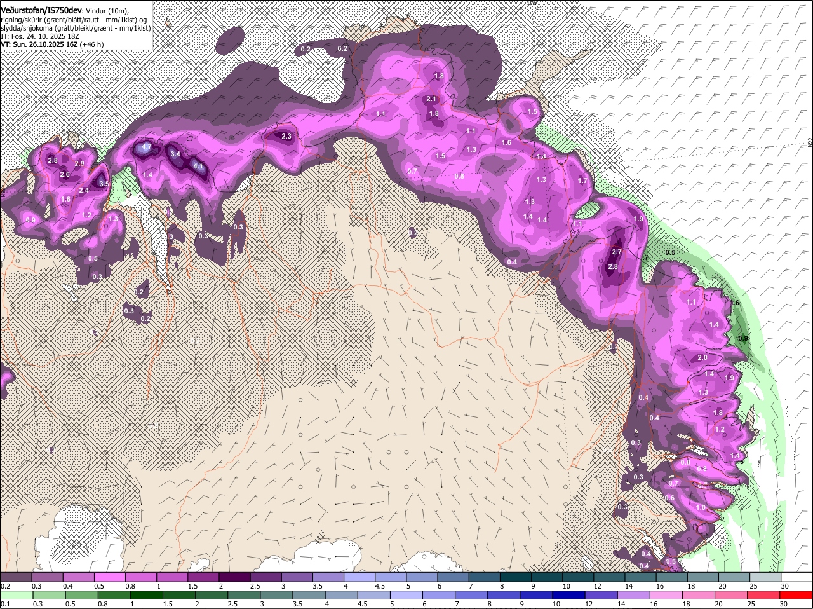Click the 3.5 precipitation value label
Image resolution: width=813 pixels, height=609 pixels.
[105, 184]
